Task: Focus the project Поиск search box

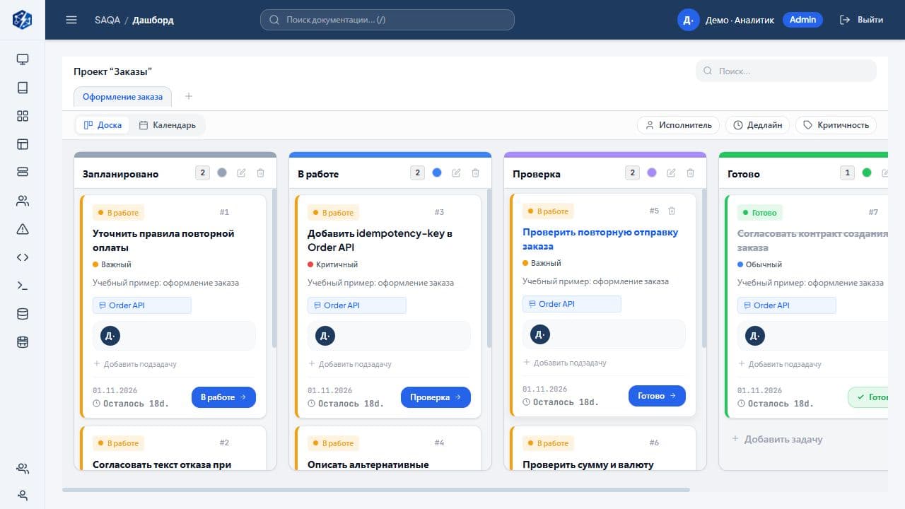Action: tap(786, 71)
